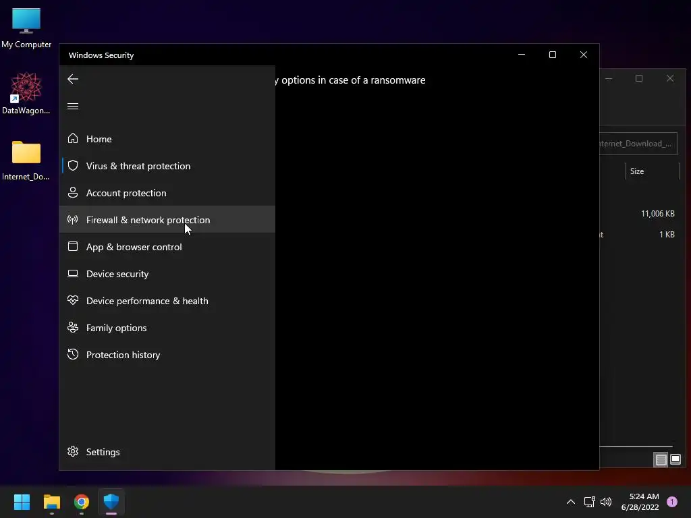Image resolution: width=691 pixels, height=518 pixels.
Task: Close the background Explorer window
Action: pyautogui.click(x=670, y=78)
